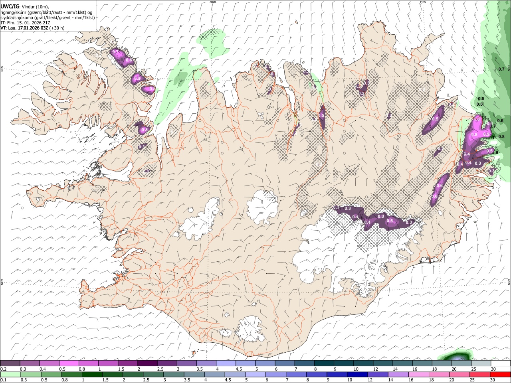The image size is (511, 383).
Task: Pick the first swatch above 0.2 in upper legend
Action: (x=10, y=363)
